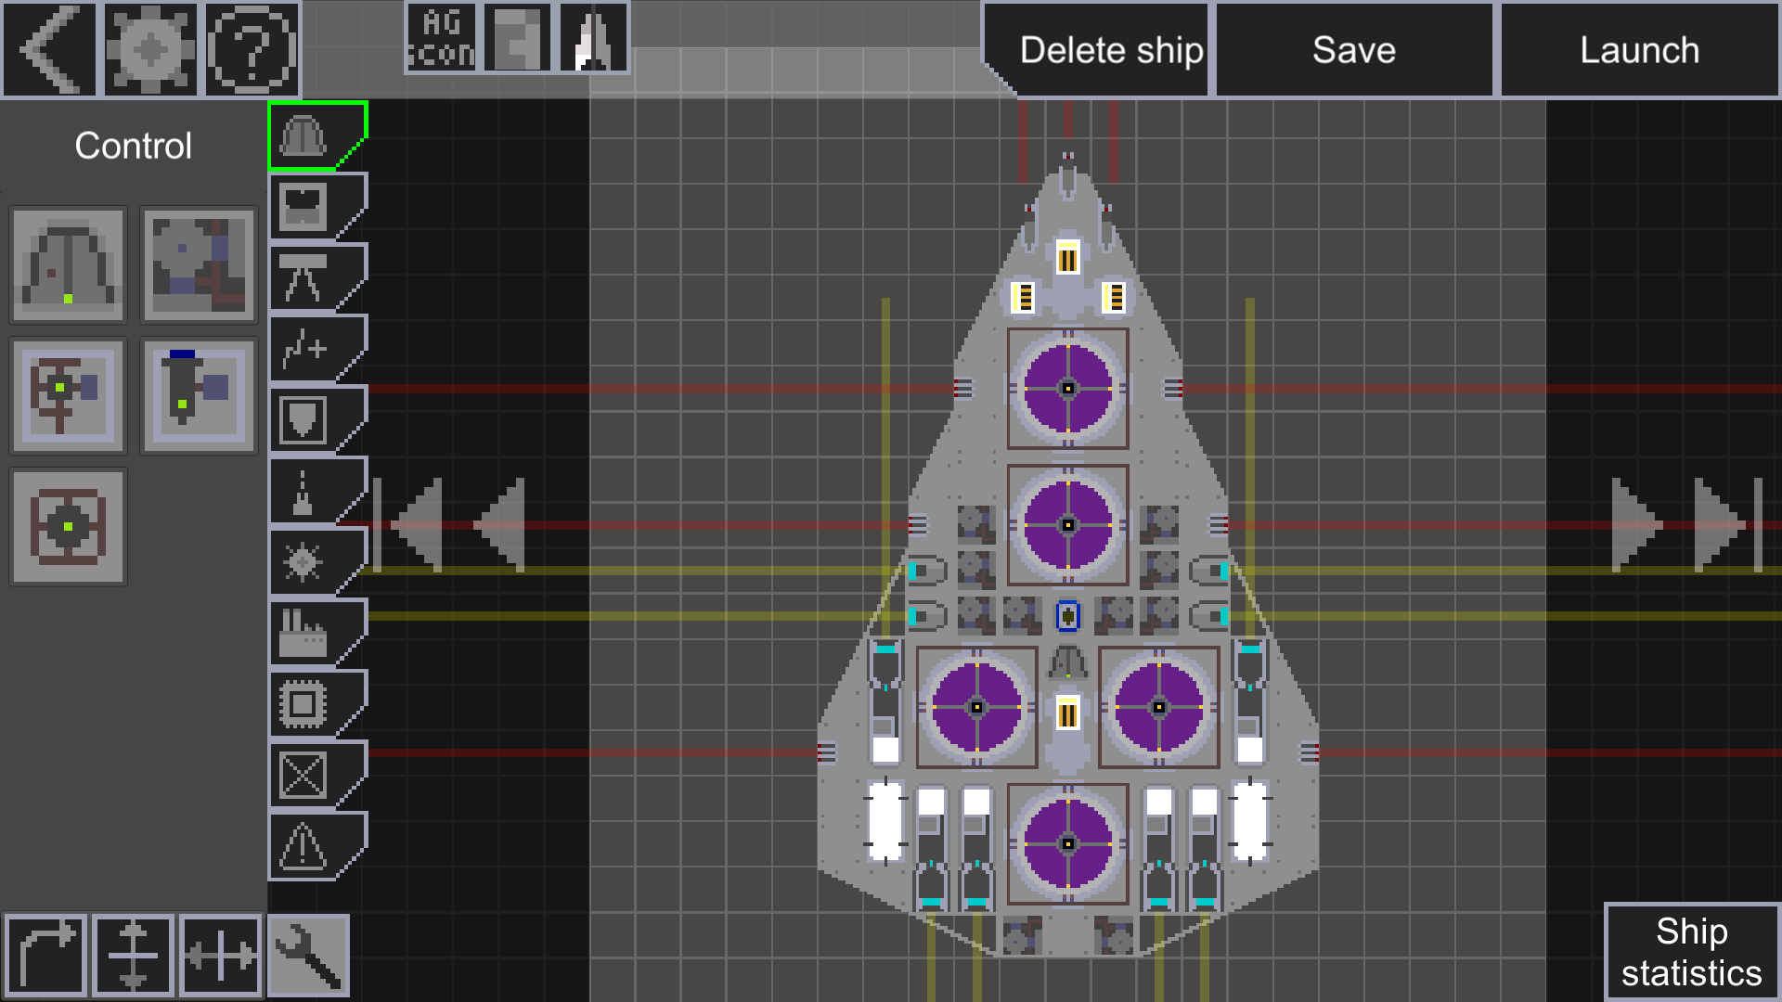
Task: Toggle vertical mirror symmetry tool
Action: click(133, 956)
